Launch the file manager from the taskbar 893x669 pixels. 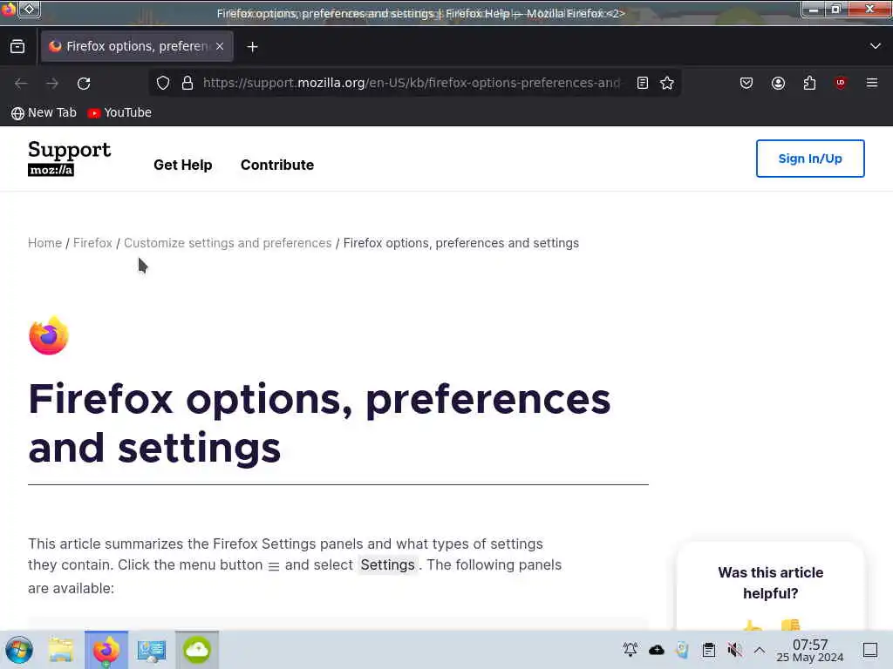tap(61, 650)
